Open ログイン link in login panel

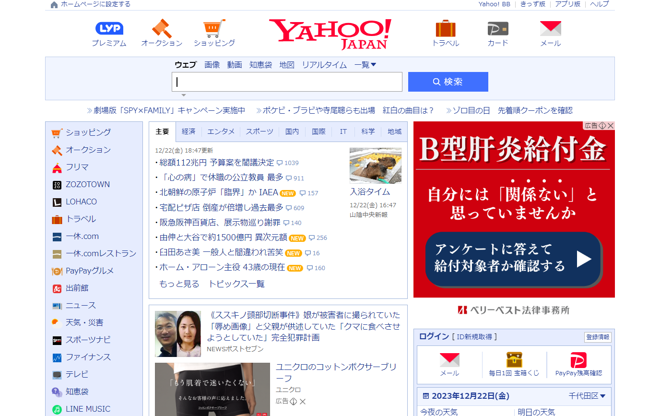[434, 336]
